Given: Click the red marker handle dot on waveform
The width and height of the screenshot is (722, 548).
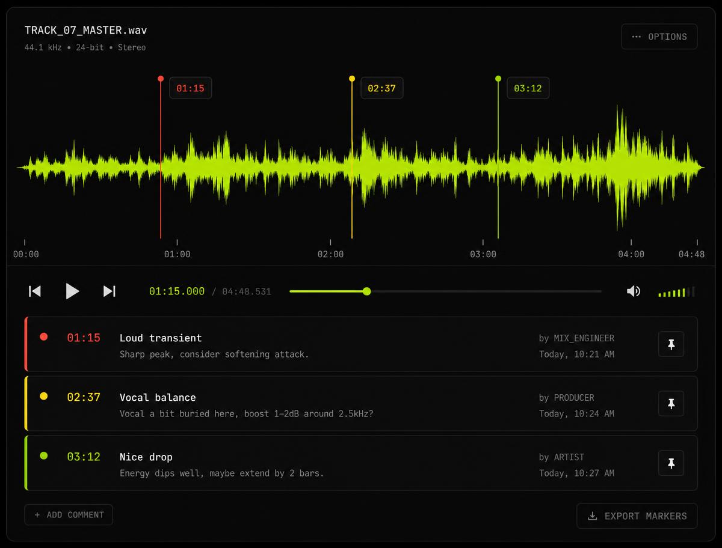Looking at the screenshot, I should [161, 79].
